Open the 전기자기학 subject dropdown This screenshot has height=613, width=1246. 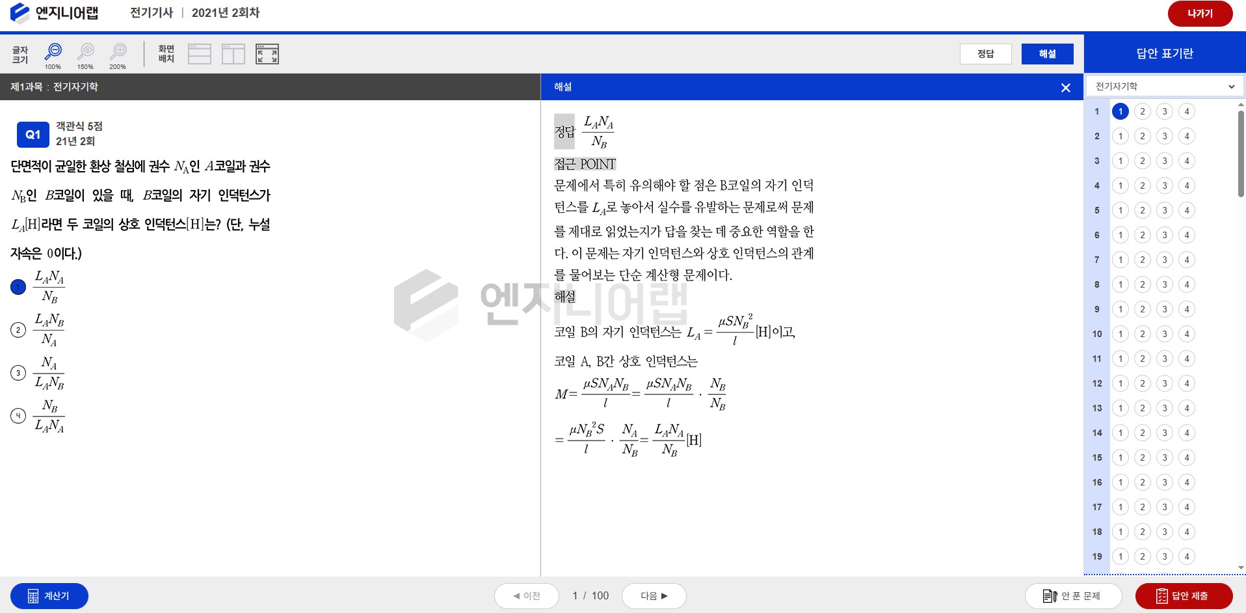coord(1165,87)
